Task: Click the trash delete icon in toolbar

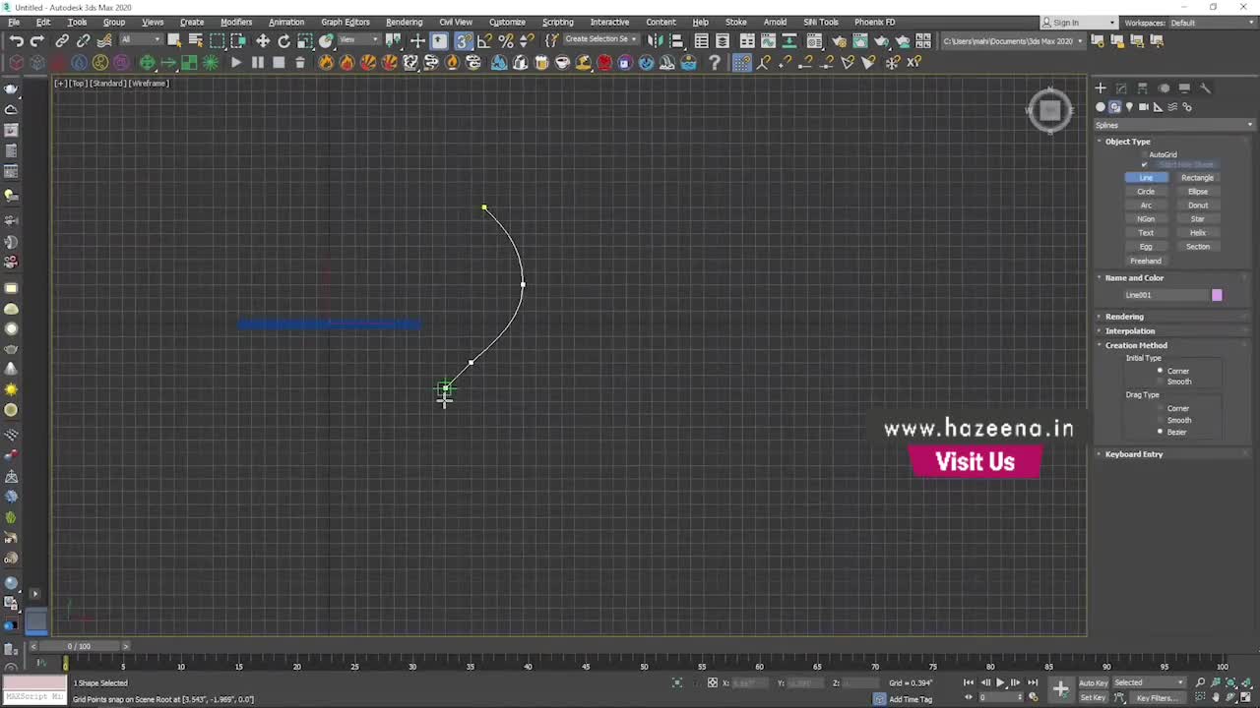Action: click(300, 62)
